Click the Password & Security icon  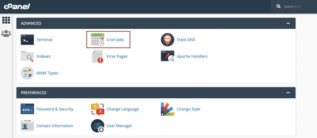pos(27,109)
